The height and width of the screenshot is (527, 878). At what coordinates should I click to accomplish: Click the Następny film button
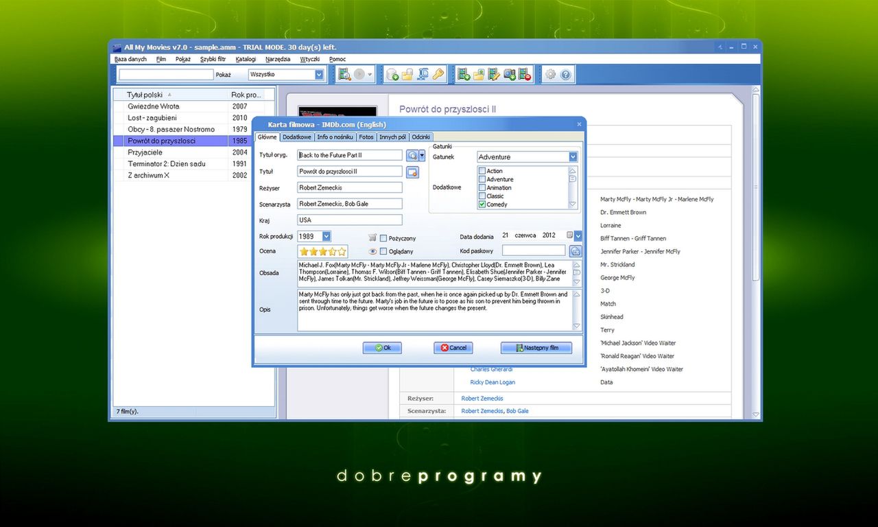(536, 348)
